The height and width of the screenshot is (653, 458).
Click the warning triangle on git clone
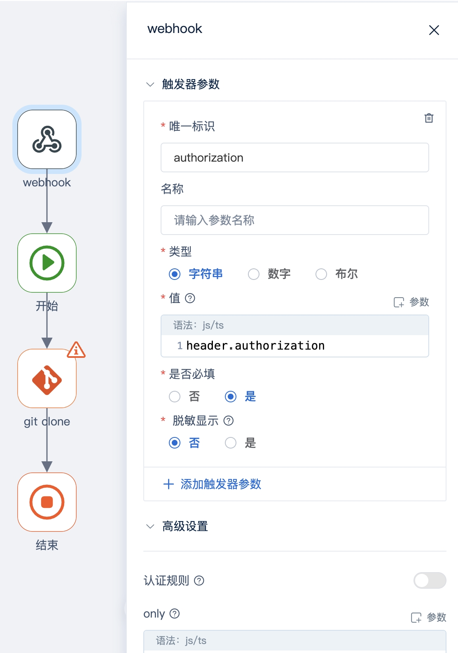[x=76, y=350]
